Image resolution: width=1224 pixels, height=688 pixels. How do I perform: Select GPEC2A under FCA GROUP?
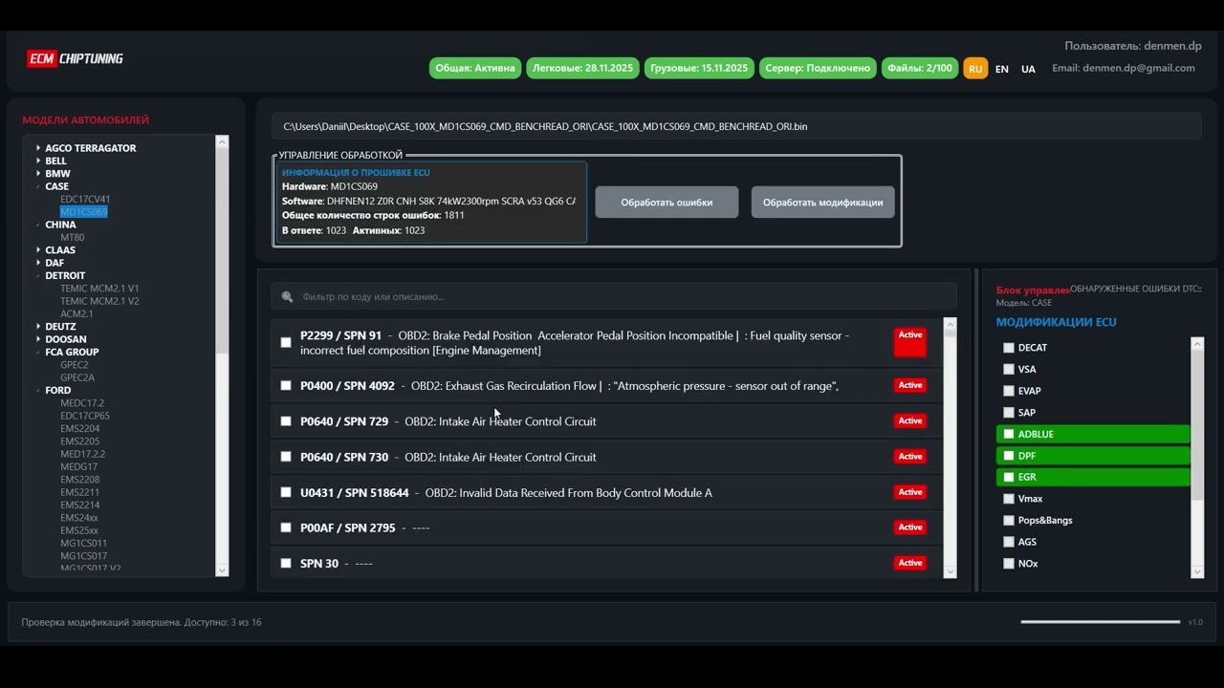pyautogui.click(x=77, y=377)
